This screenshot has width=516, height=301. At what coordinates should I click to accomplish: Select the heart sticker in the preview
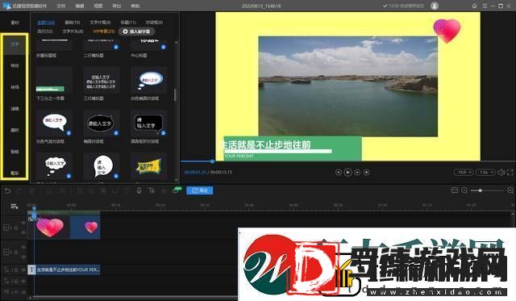pyautogui.click(x=447, y=31)
